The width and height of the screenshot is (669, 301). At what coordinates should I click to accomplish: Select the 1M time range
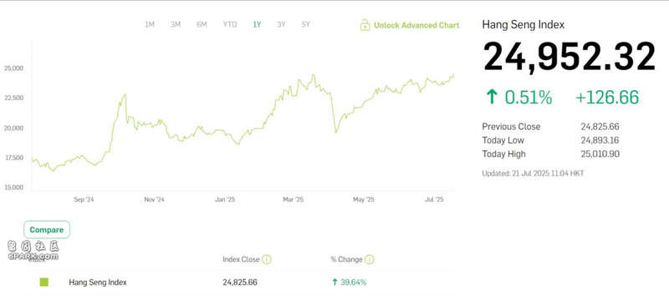click(150, 25)
